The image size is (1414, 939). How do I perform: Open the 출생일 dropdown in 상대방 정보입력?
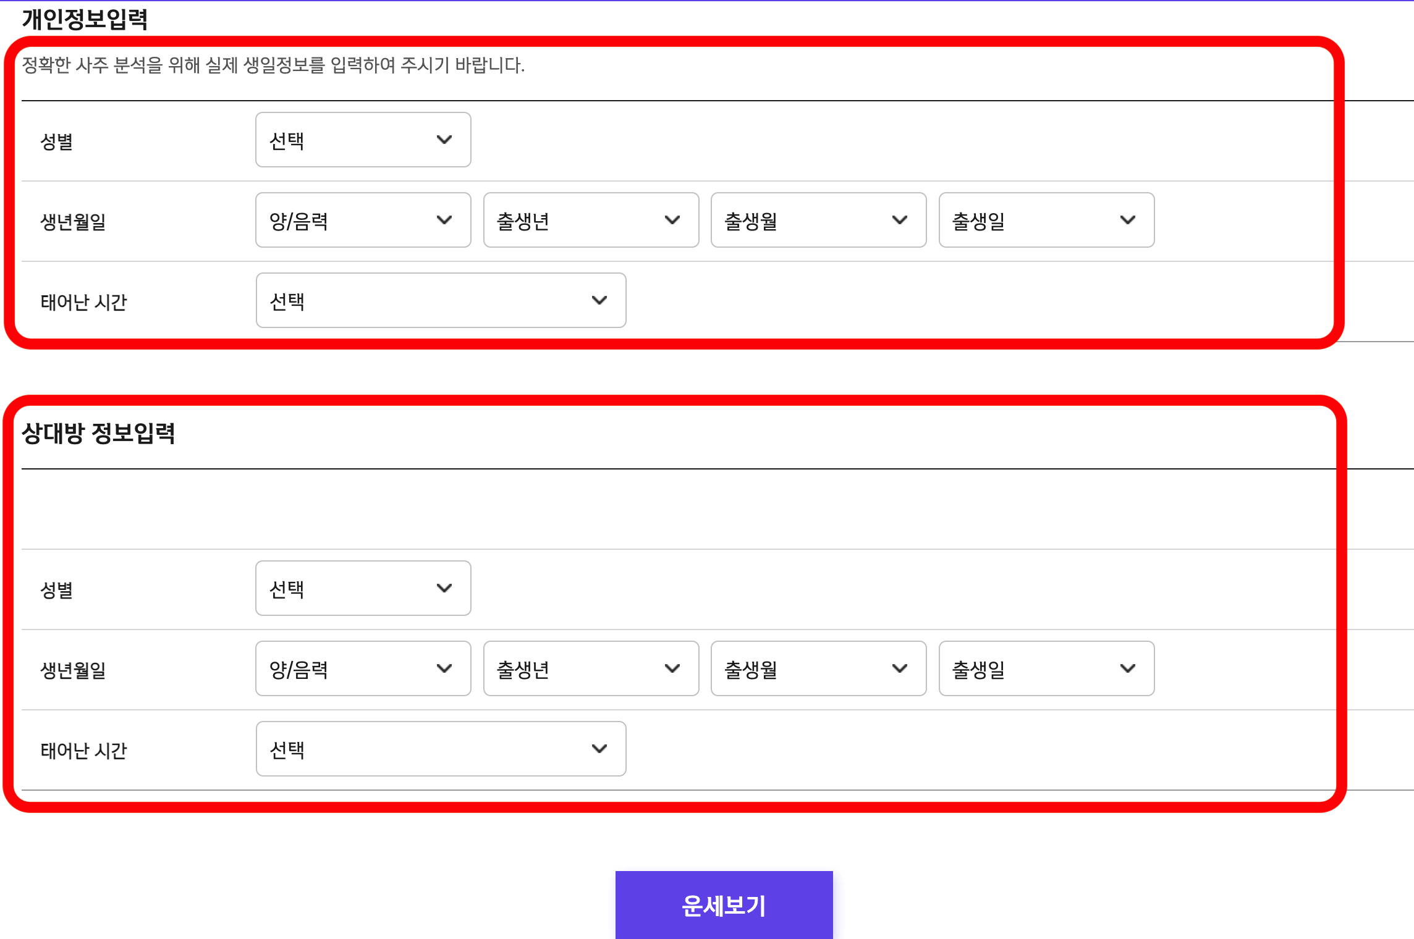[x=1046, y=668]
